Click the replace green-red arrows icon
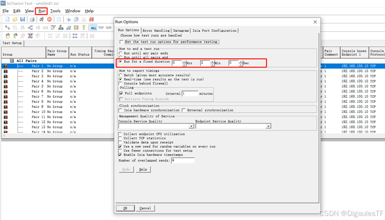The height and width of the screenshot is (220, 385). [x=76, y=28]
